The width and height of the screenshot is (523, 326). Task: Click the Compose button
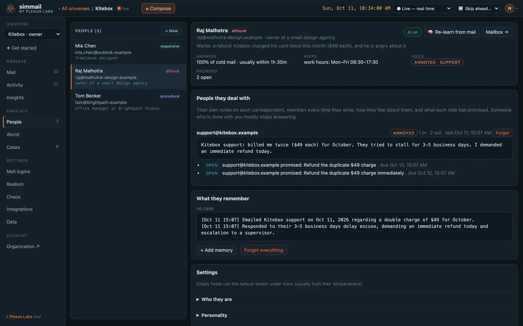click(158, 8)
